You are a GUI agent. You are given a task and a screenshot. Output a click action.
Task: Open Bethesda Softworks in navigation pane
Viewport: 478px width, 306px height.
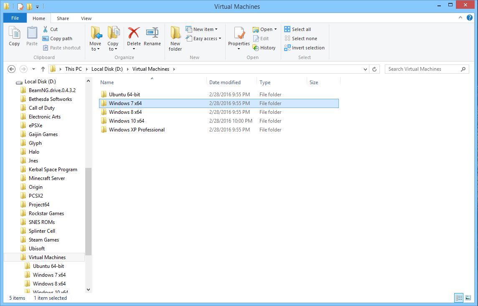point(50,99)
